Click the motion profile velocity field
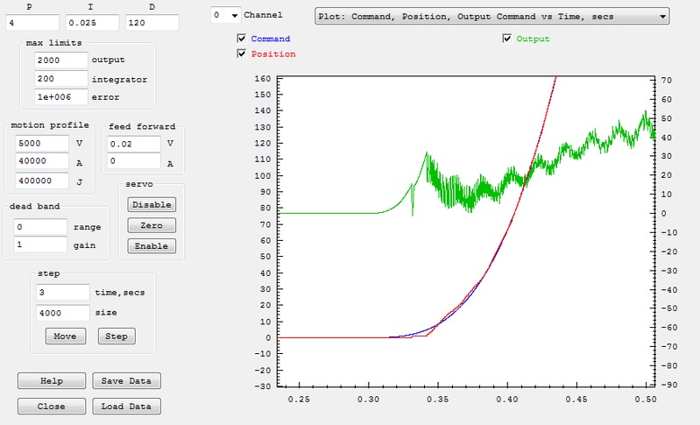Image resolution: width=700 pixels, height=425 pixels. click(x=41, y=143)
